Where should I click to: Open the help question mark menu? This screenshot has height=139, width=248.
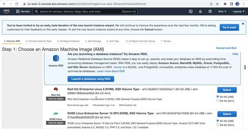pos(210,12)
